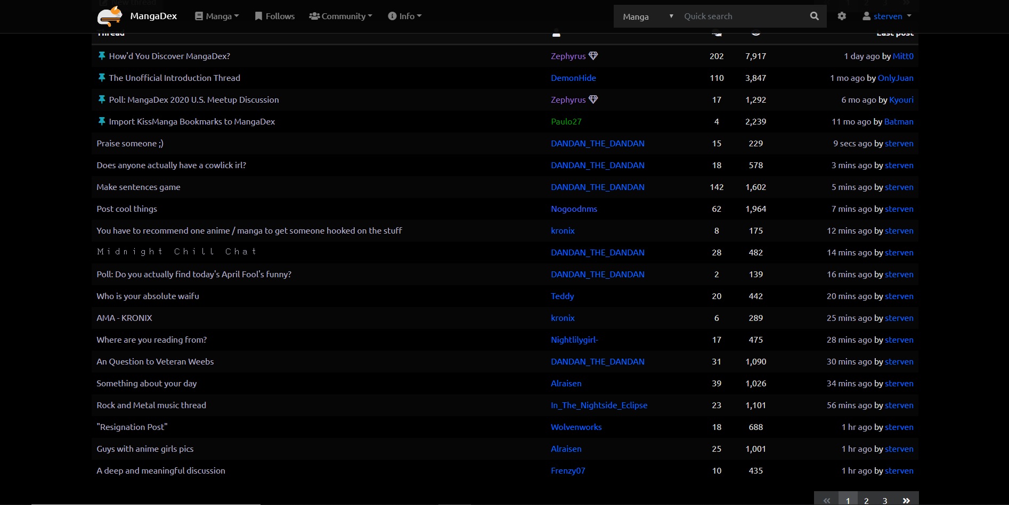1009x505 pixels.
Task: Open Guys with anime girls pics thread
Action: [x=145, y=449]
